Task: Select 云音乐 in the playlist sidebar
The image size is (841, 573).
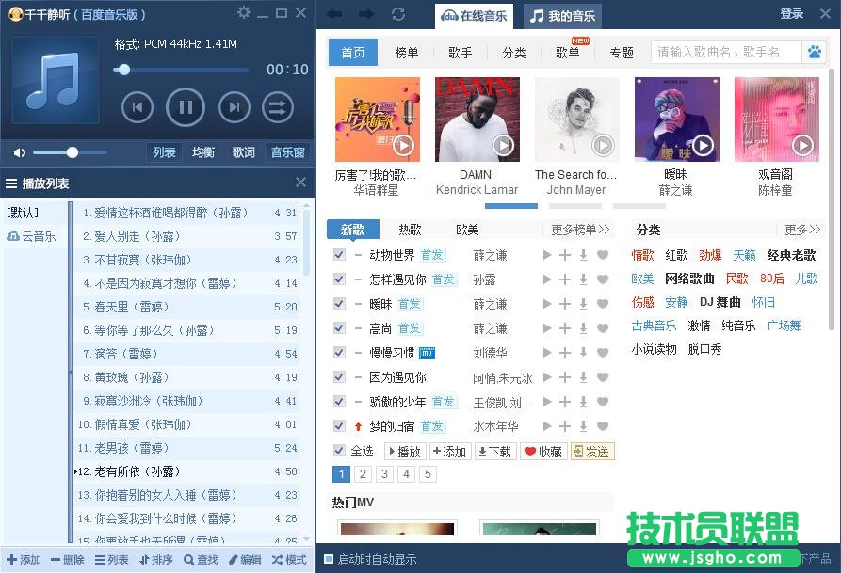Action: [31, 236]
